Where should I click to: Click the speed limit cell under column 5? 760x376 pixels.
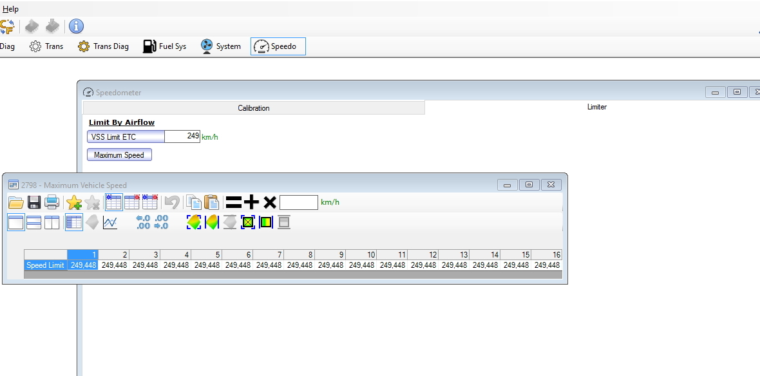[207, 265]
